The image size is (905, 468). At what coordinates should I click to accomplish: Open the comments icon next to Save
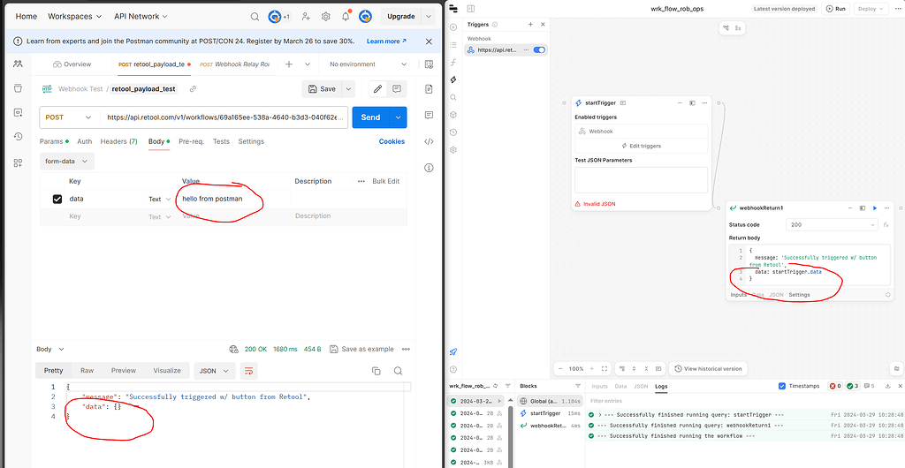(397, 89)
